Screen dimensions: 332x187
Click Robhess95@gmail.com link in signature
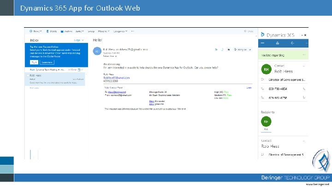click(117, 78)
